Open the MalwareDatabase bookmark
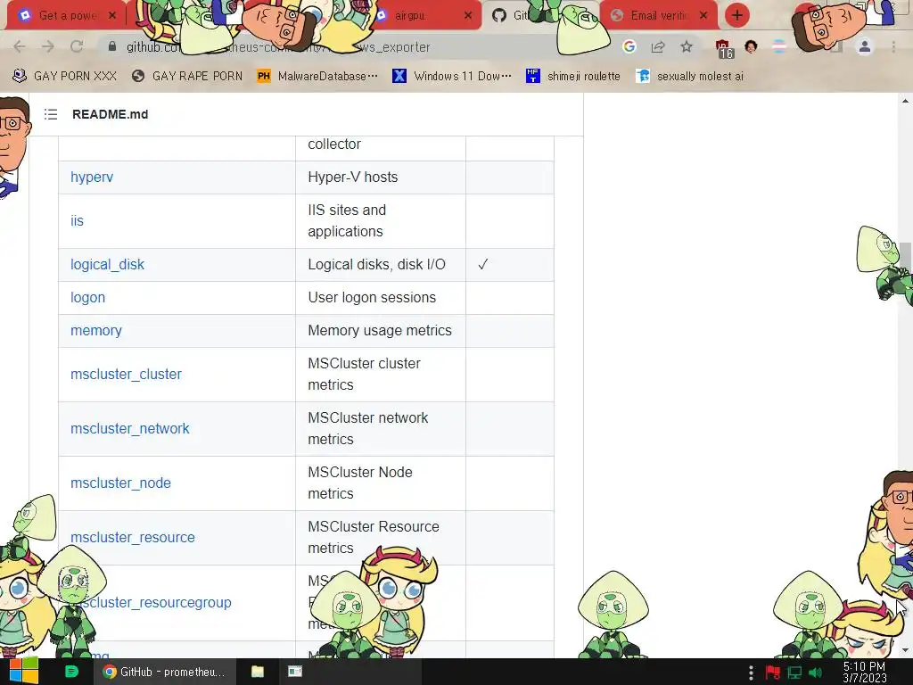 click(x=318, y=76)
